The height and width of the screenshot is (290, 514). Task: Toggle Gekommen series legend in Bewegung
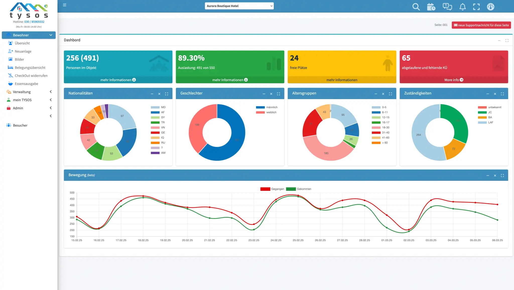coord(299,189)
